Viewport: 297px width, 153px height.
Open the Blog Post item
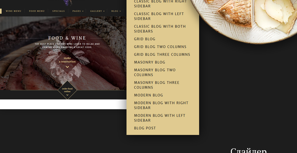pyautogui.click(x=145, y=128)
